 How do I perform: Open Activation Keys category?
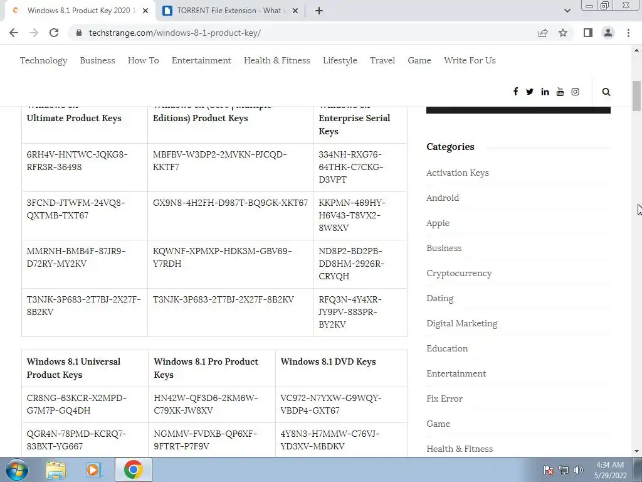[x=457, y=173]
